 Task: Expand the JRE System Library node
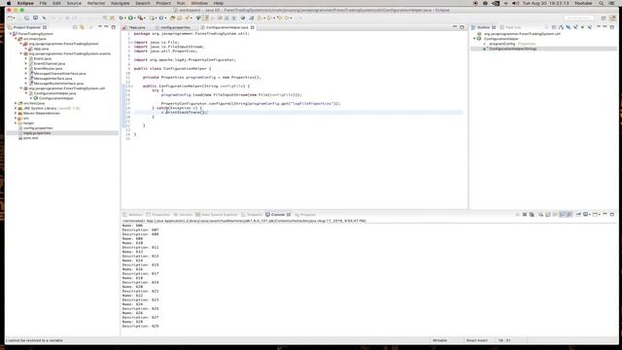coord(16,108)
